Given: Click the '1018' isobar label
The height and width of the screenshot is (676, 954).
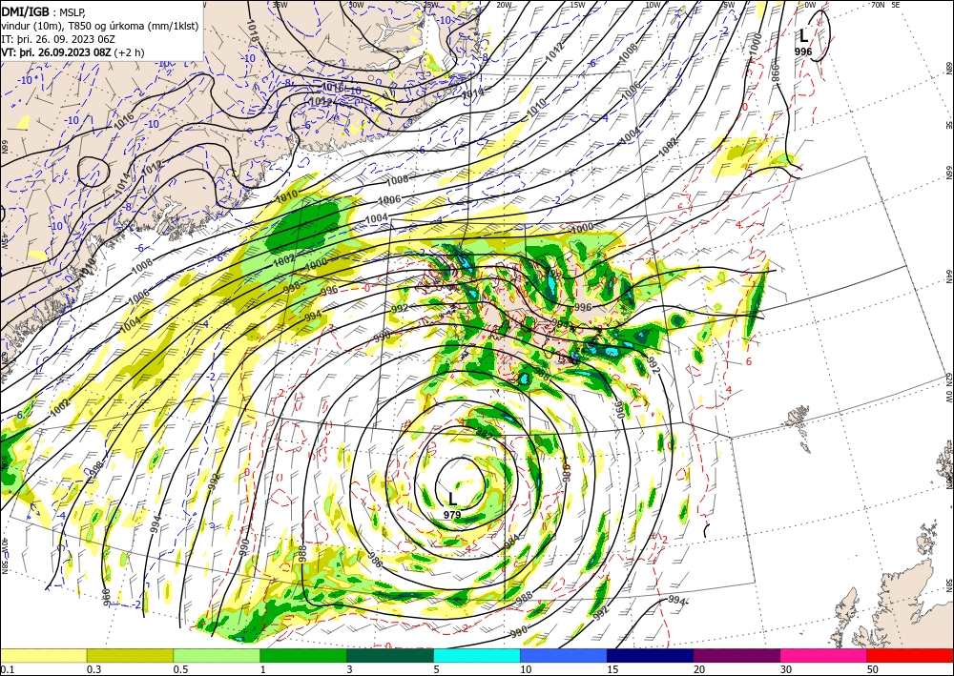Looking at the screenshot, I should pos(253,31).
